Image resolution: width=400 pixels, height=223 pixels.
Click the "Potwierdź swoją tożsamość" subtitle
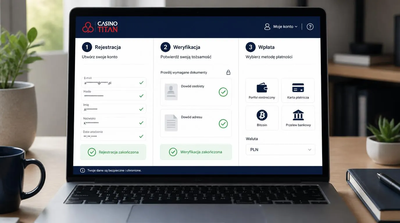click(186, 57)
